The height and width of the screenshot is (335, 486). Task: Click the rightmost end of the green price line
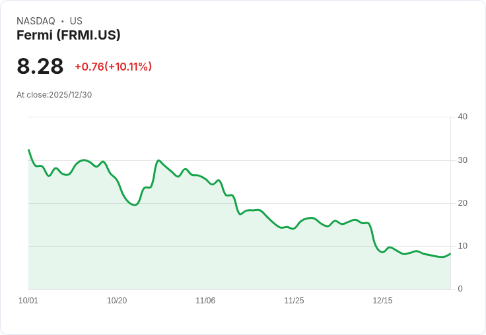tap(450, 254)
